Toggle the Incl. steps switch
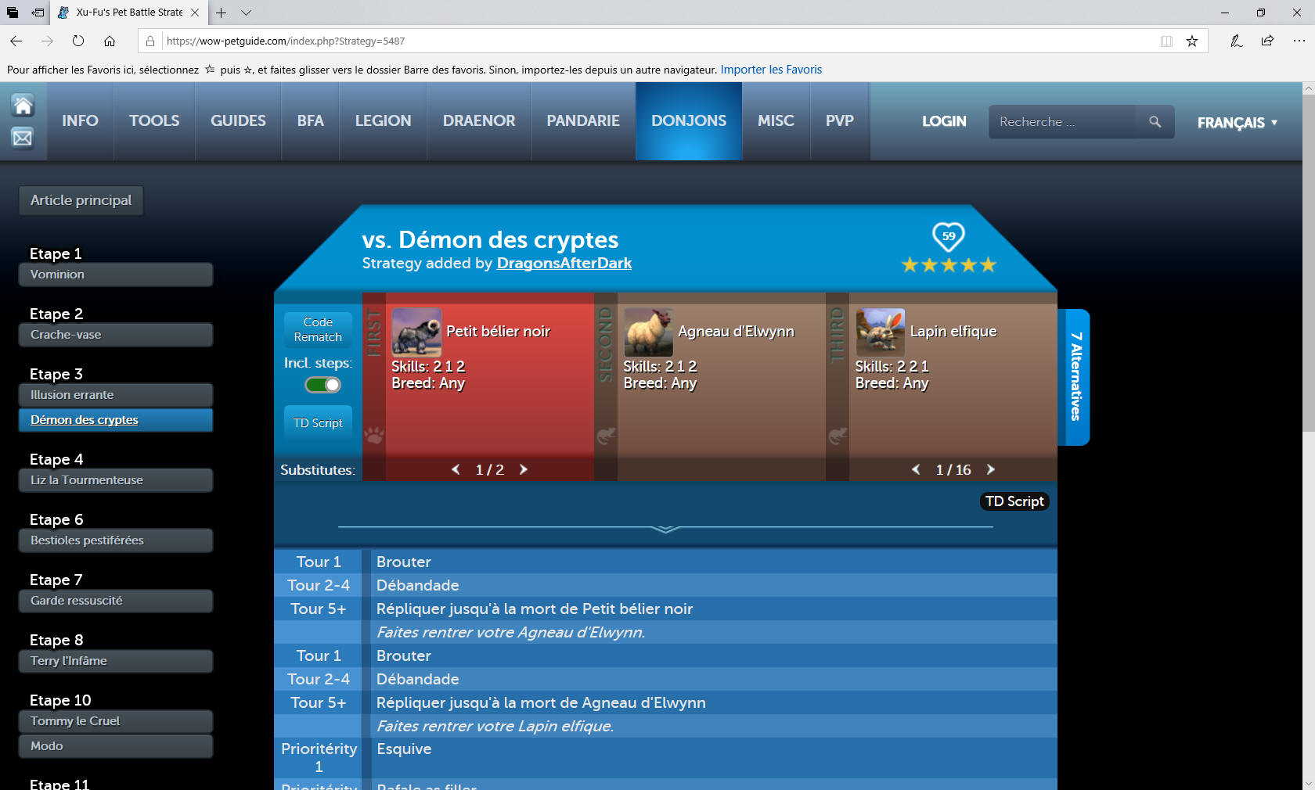The image size is (1315, 790). click(x=322, y=385)
